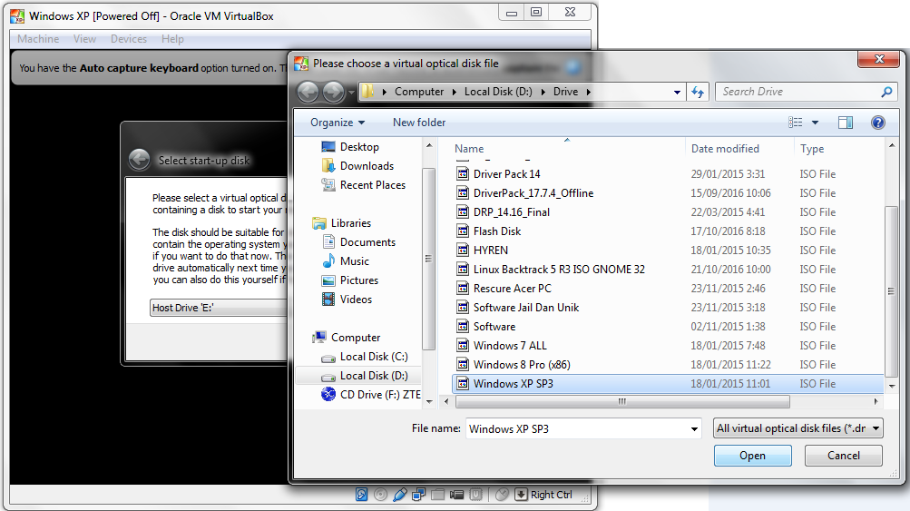Click the Open button
This screenshot has width=910, height=511.
pos(753,456)
